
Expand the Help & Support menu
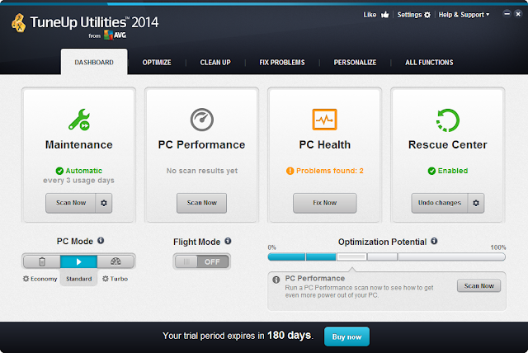coord(464,15)
